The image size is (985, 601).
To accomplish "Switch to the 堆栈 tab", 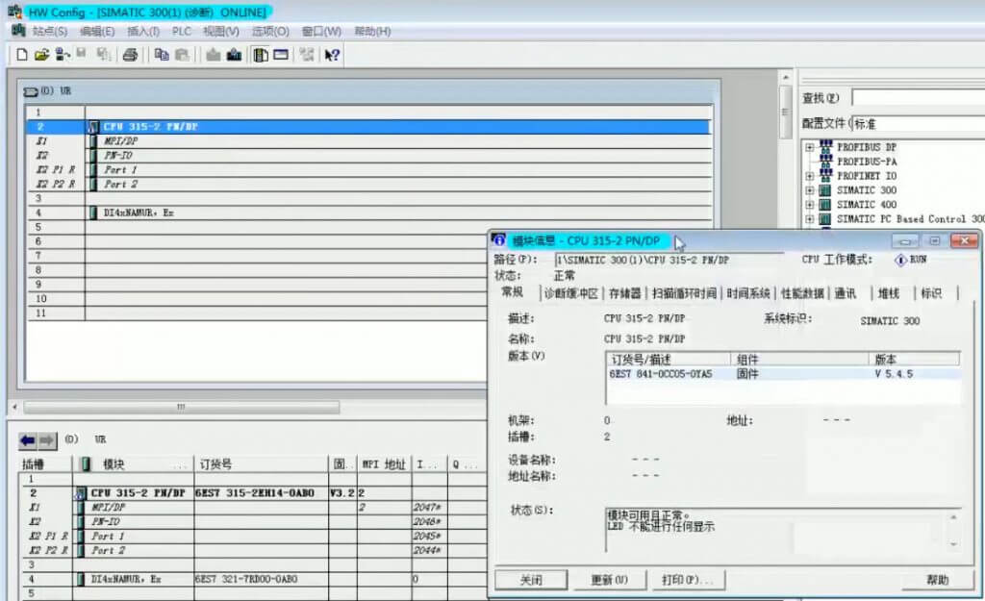I will coord(889,293).
